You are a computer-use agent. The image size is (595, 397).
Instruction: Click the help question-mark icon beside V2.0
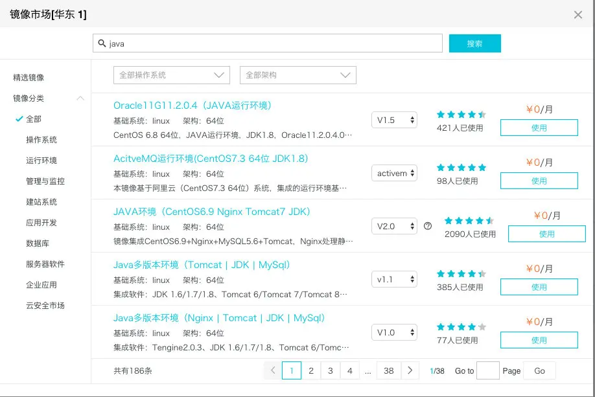point(428,227)
